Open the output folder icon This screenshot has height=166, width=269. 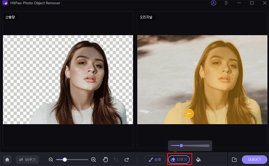point(234,160)
